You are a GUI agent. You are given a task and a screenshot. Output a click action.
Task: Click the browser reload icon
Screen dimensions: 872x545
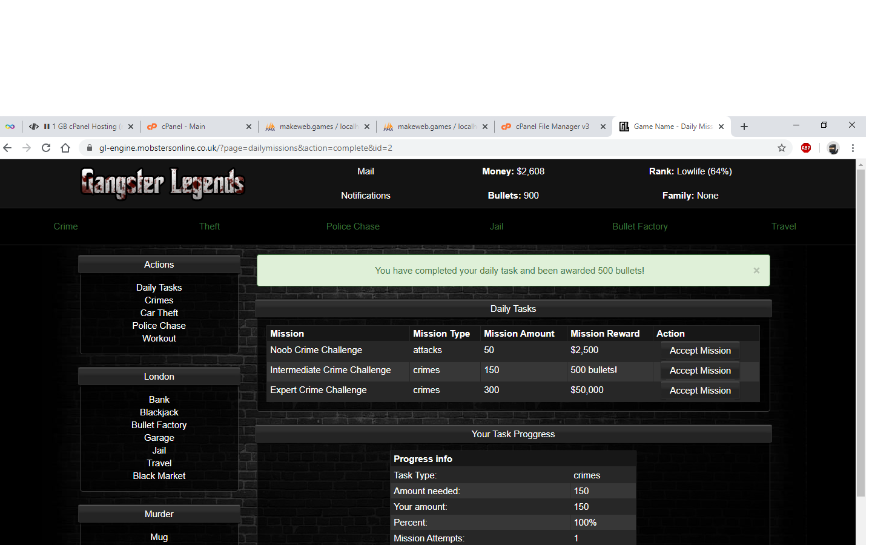46,148
